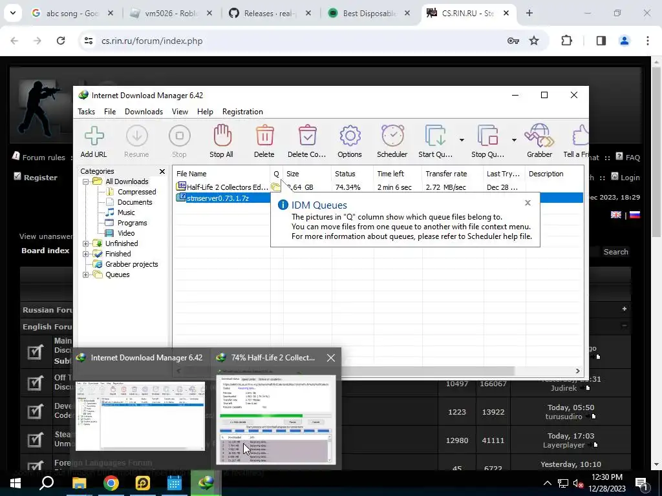This screenshot has height=496, width=662.
Task: Open File Explorer from the taskbar
Action: coord(79,483)
